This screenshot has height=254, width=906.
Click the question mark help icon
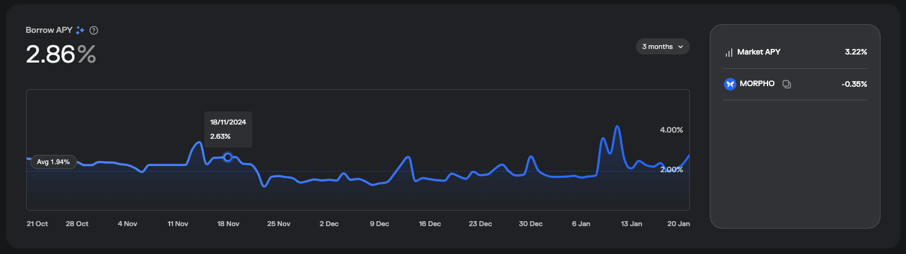point(94,30)
